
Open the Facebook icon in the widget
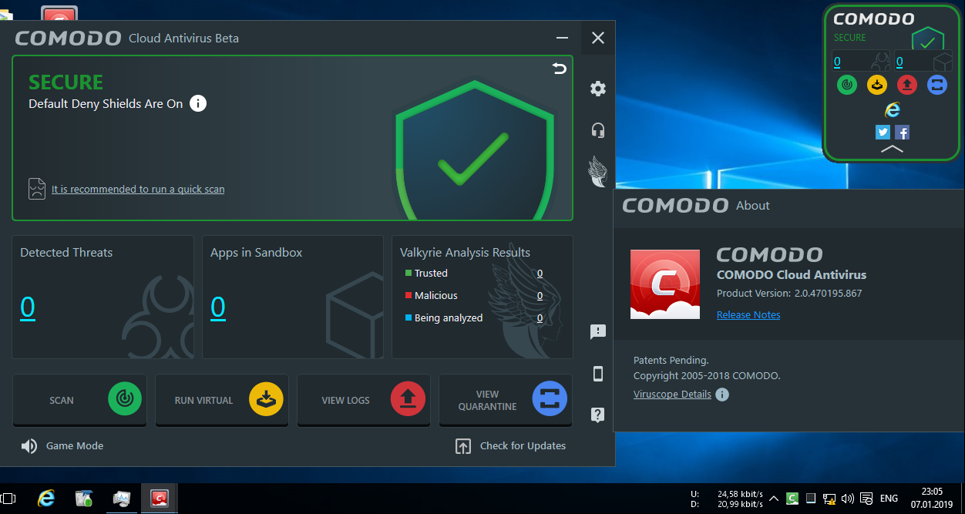point(902,133)
